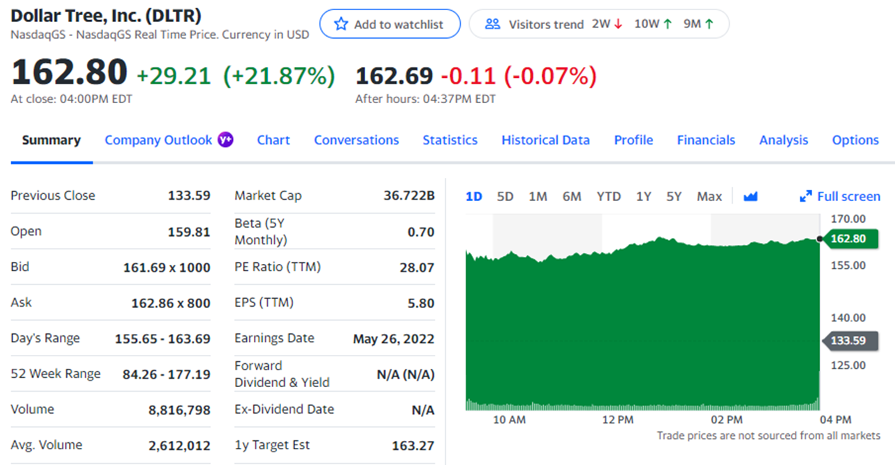This screenshot has height=465, width=895.
Task: Open the Historical Data tab
Action: [x=546, y=140]
